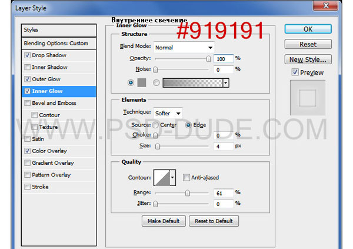Focus the Size value field
This screenshot has height=249, width=353.
(x=224, y=147)
